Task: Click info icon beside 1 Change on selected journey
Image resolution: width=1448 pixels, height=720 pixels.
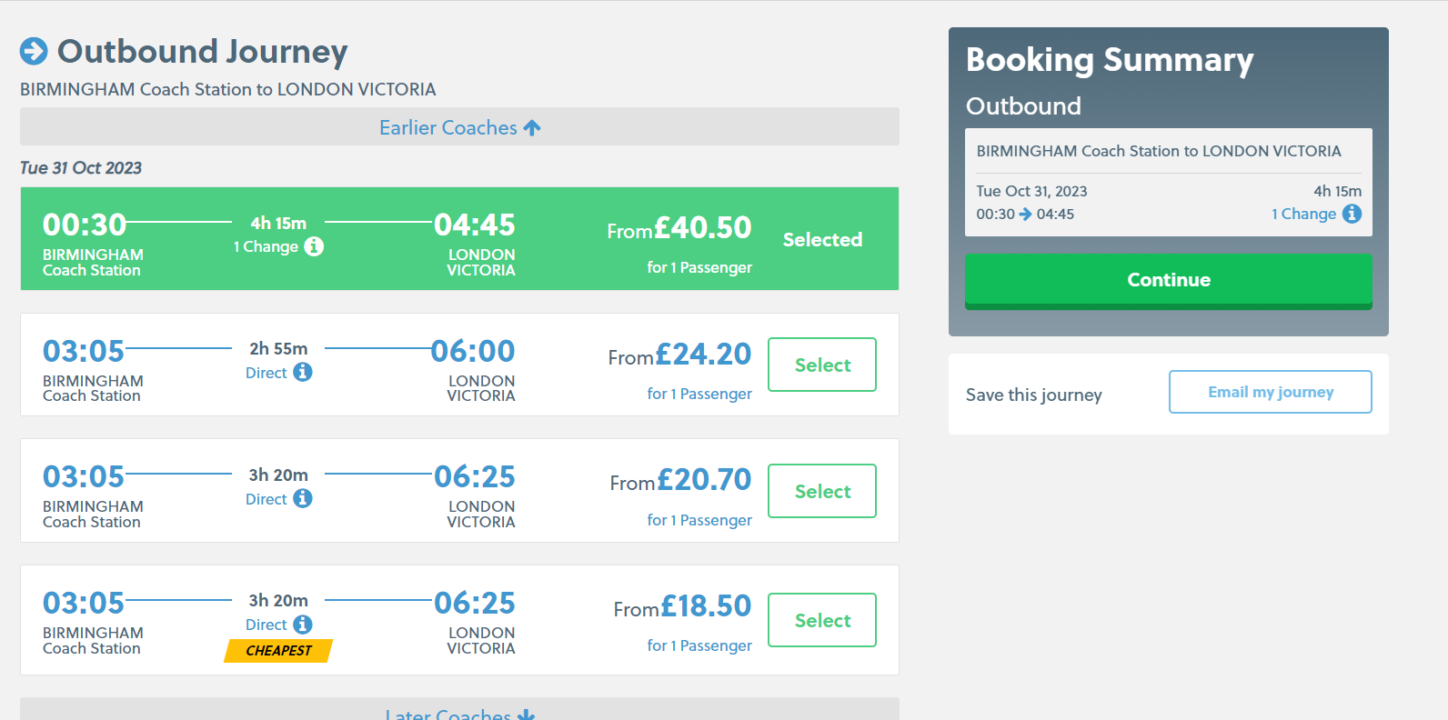Action: (x=314, y=246)
